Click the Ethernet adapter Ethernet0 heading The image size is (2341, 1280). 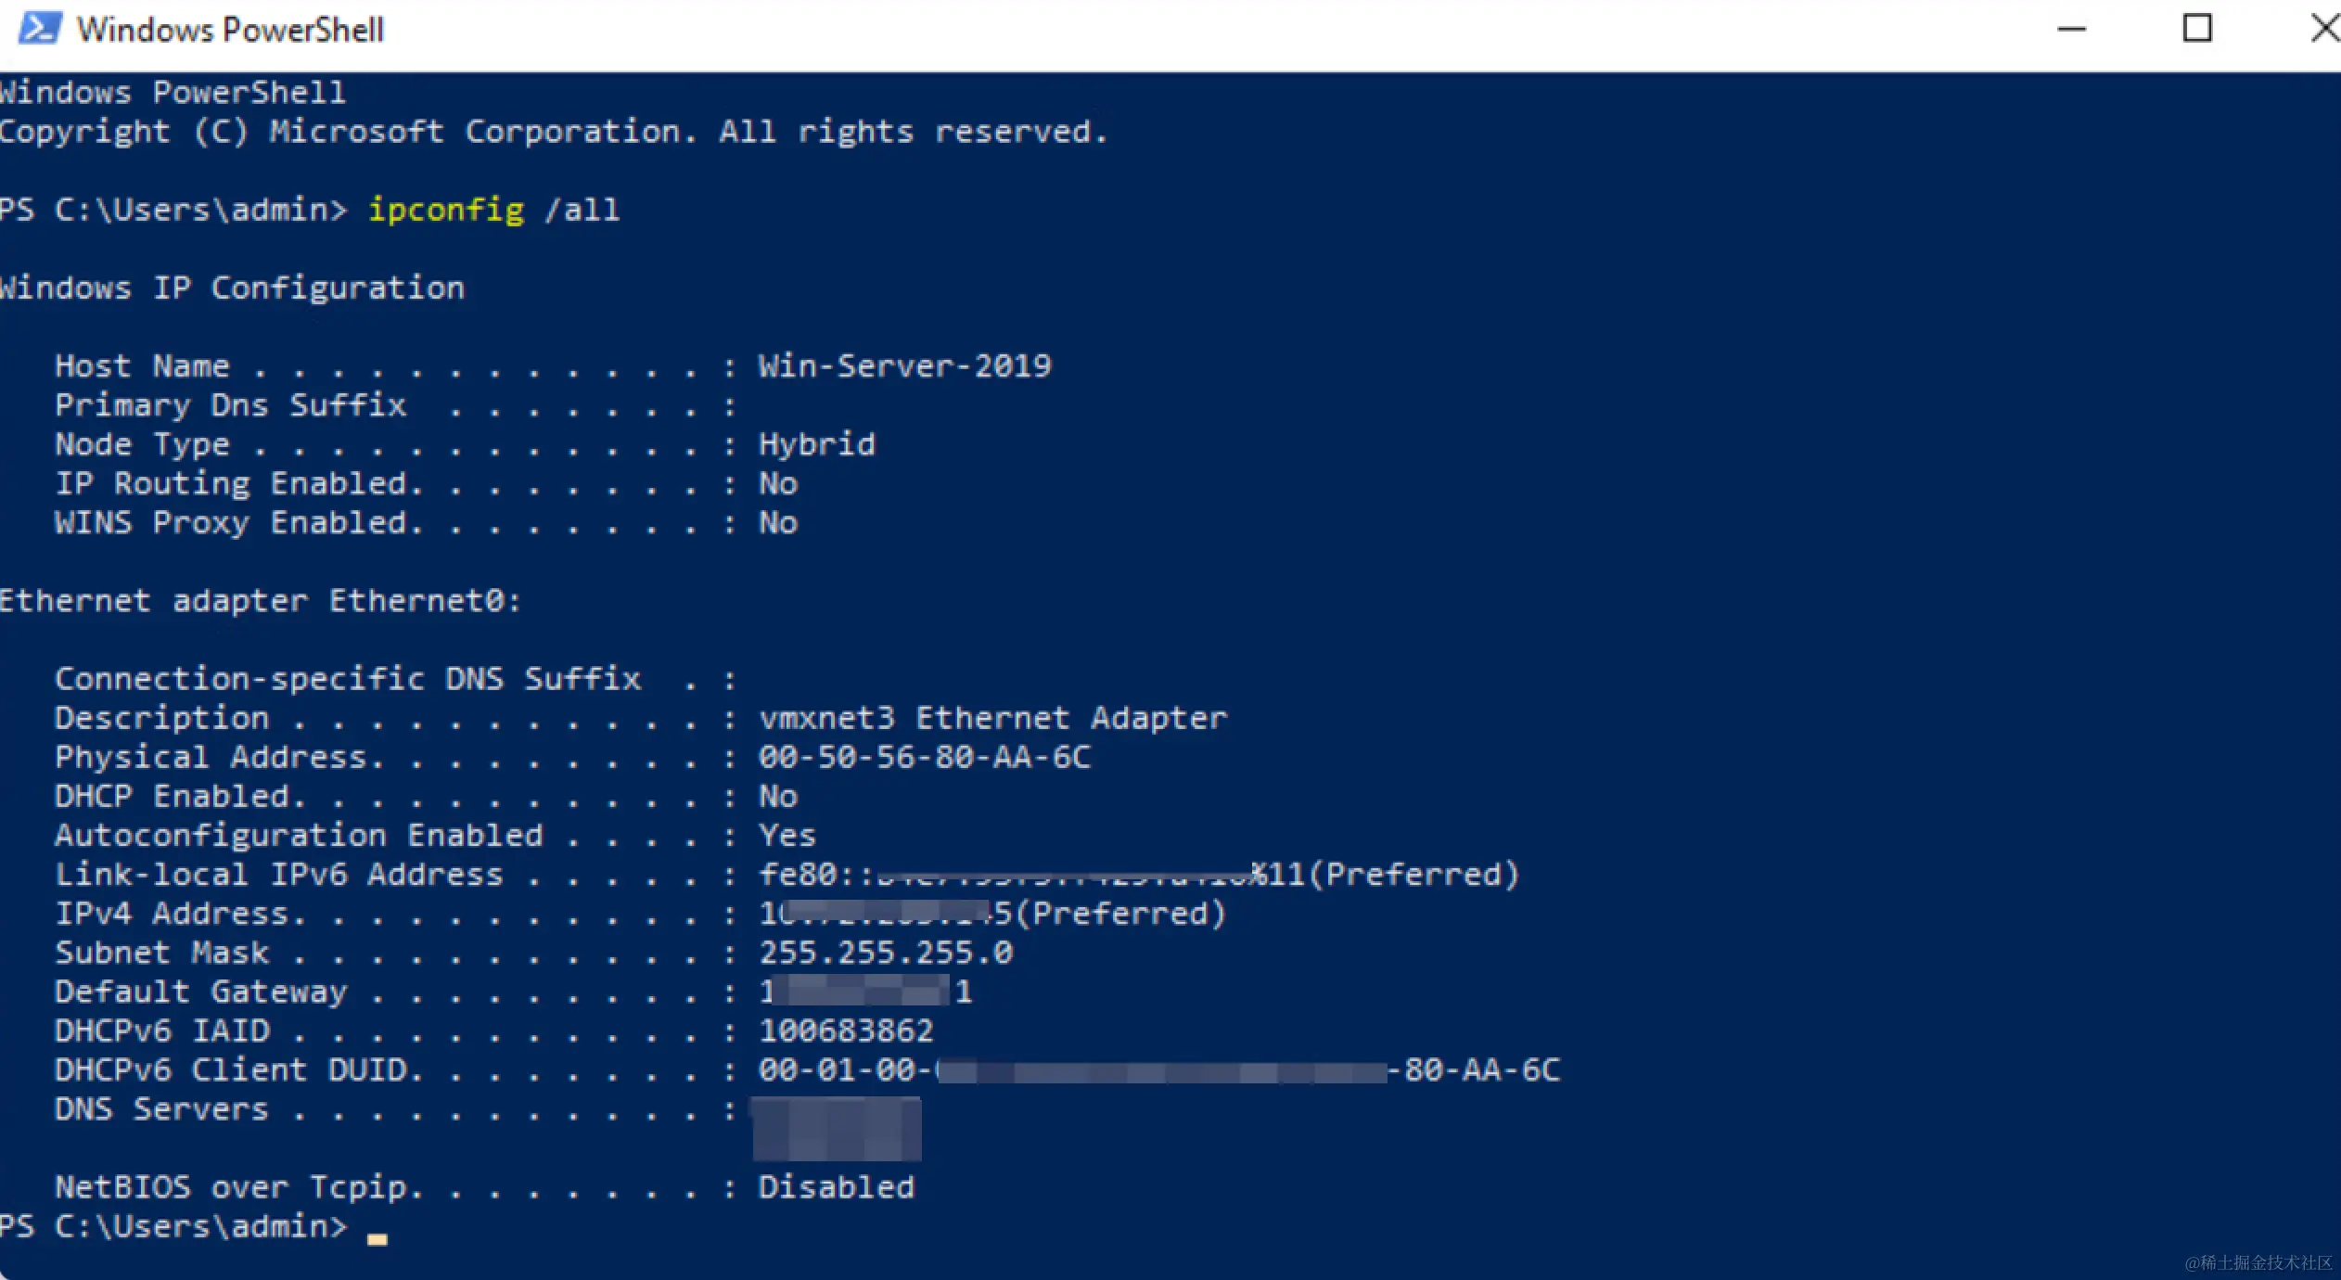coord(260,601)
